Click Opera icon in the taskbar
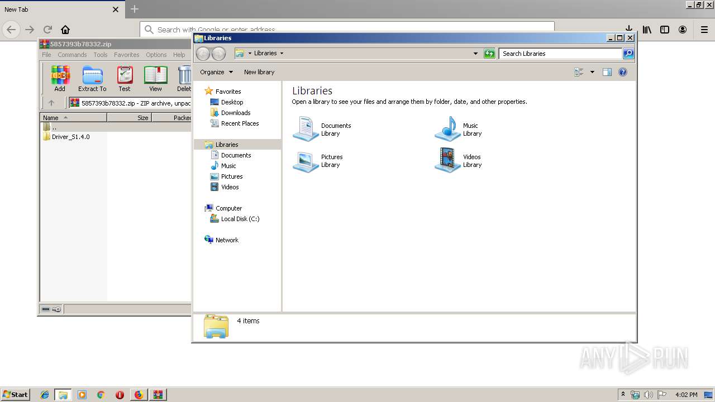The height and width of the screenshot is (402, 715). coord(120,395)
